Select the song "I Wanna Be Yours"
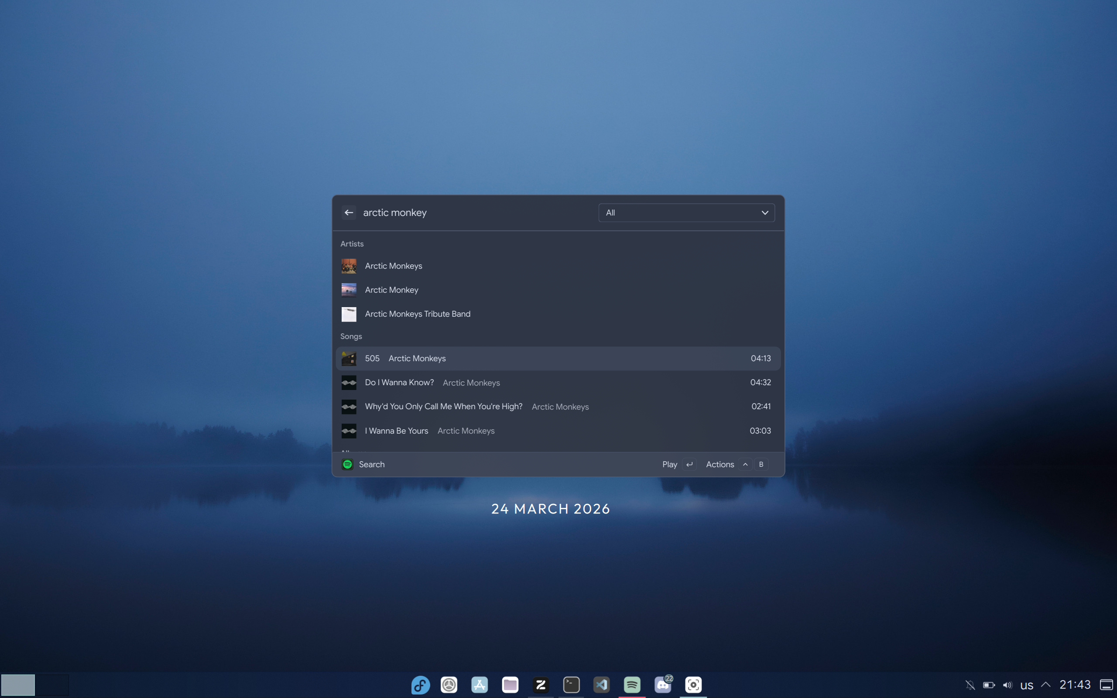The width and height of the screenshot is (1117, 698). [558, 431]
